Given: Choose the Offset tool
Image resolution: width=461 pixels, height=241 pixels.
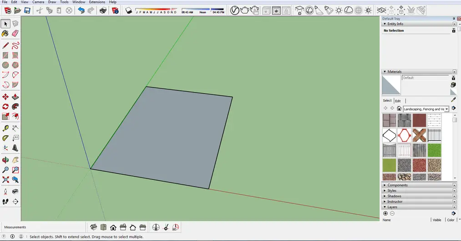Looking at the screenshot, I should [15, 116].
